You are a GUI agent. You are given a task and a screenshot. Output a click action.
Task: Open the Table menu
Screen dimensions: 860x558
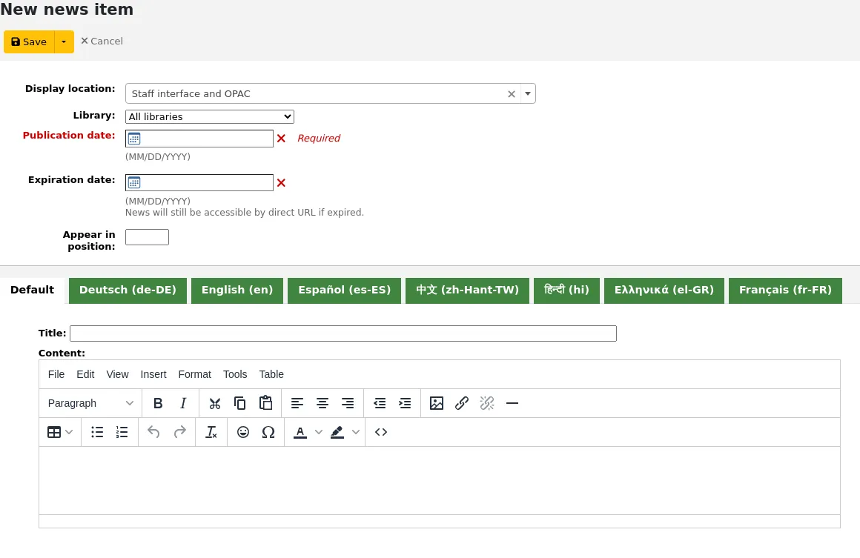(271, 374)
